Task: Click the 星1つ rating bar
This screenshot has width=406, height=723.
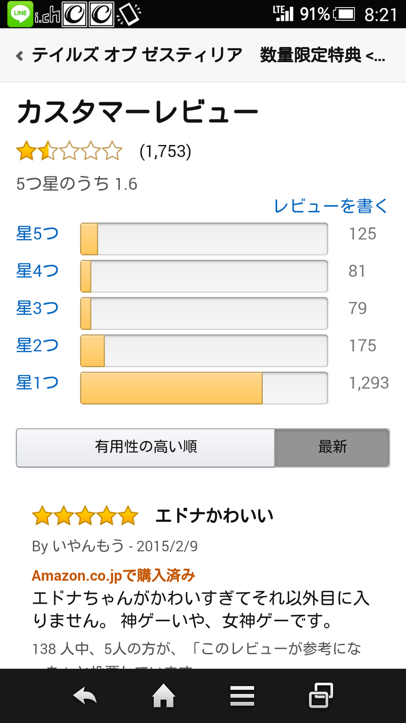Action: click(204, 388)
